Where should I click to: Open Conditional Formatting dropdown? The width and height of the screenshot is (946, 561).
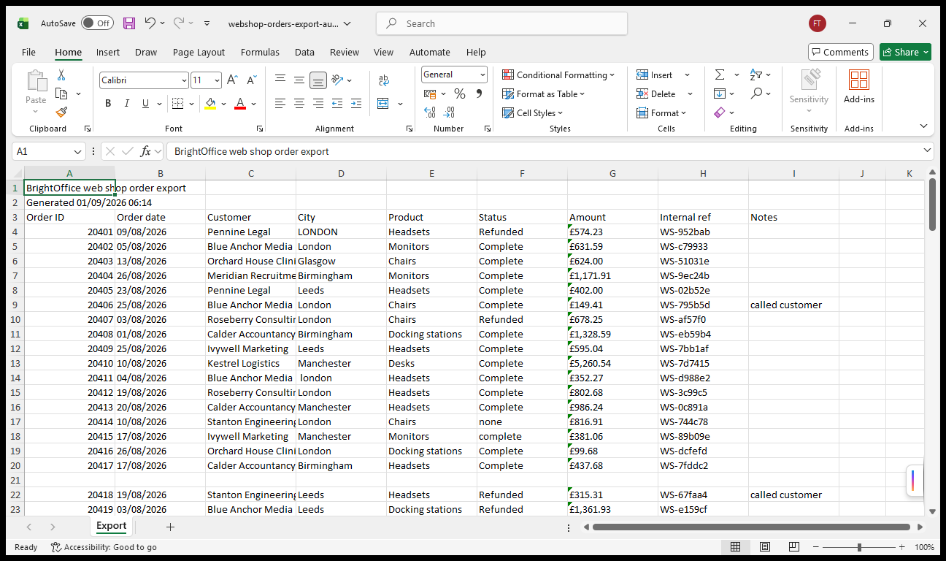(x=558, y=75)
